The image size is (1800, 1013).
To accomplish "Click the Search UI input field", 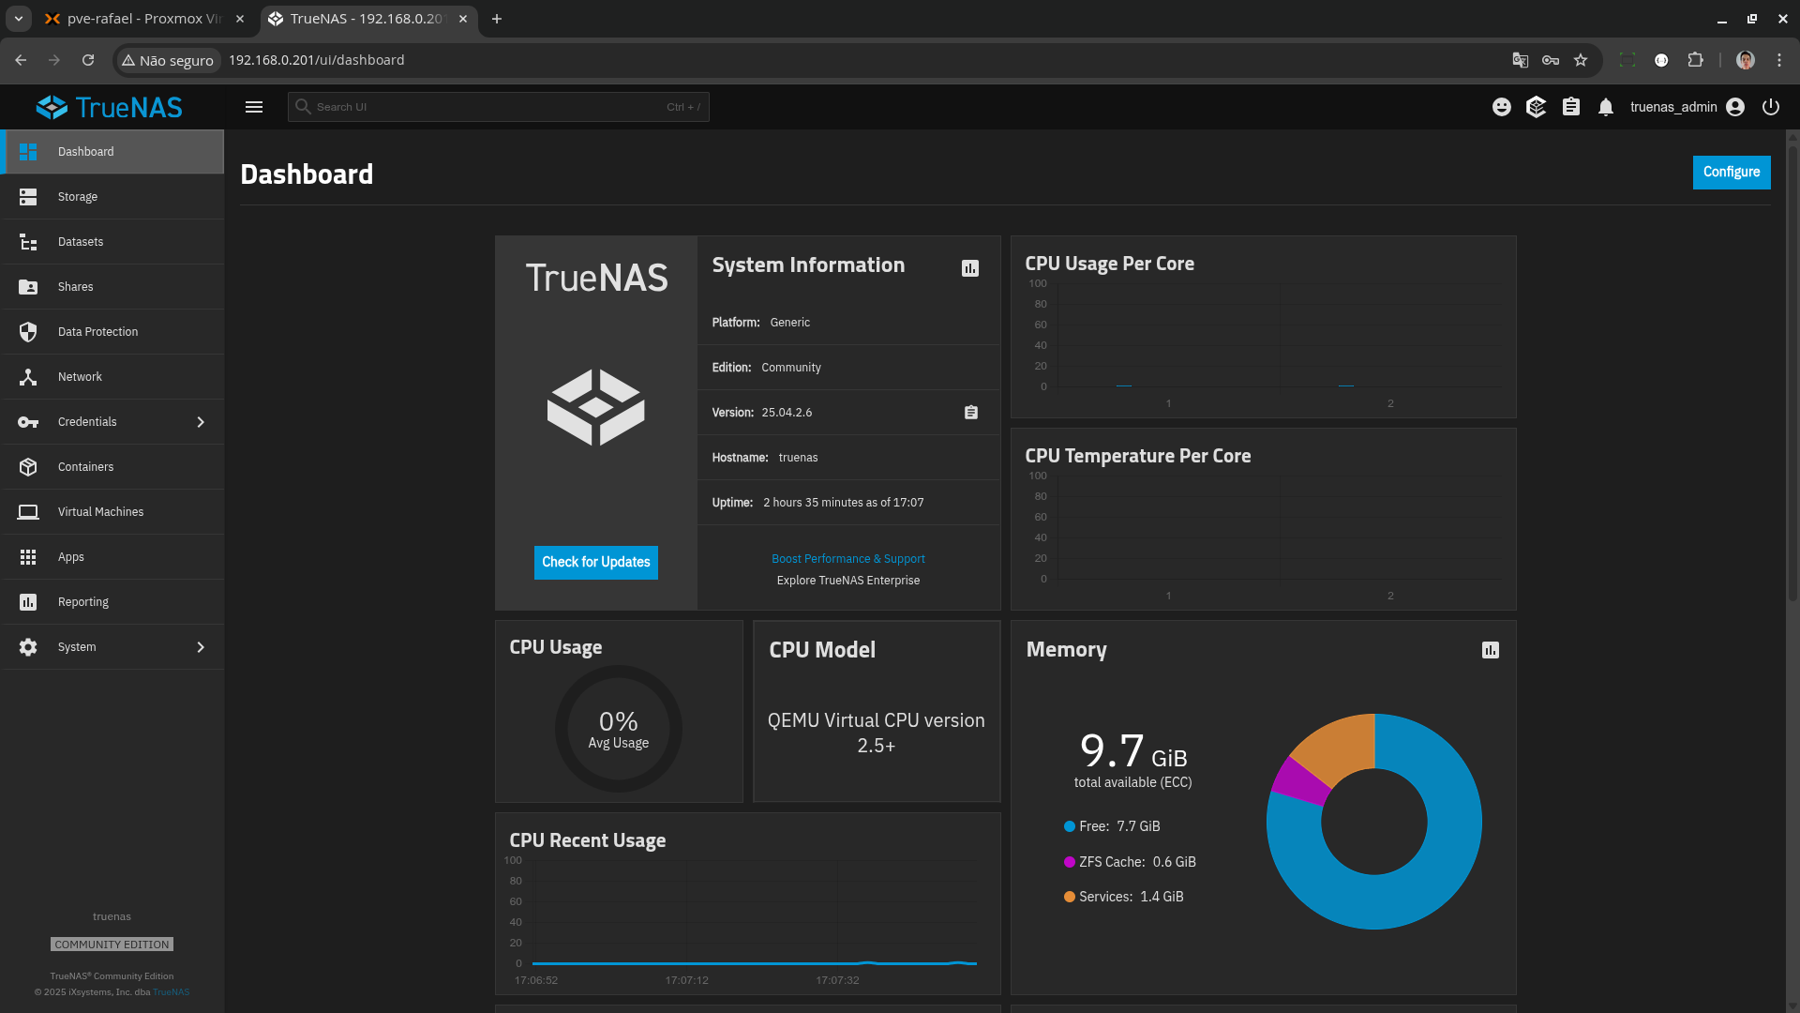I will (x=499, y=107).
